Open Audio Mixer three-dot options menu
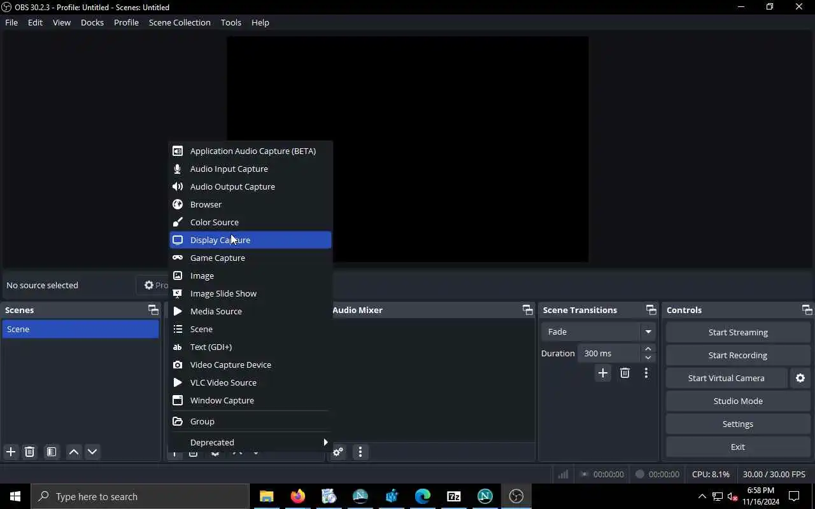This screenshot has width=815, height=509. point(360,452)
